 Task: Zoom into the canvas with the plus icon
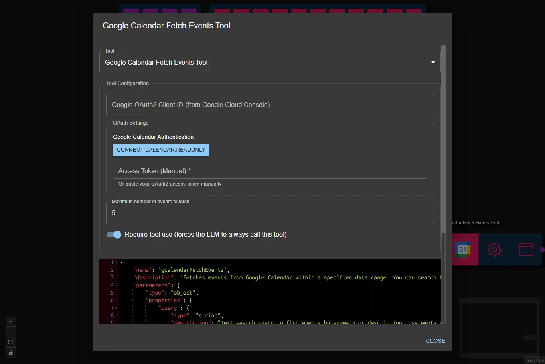[x=10, y=321]
